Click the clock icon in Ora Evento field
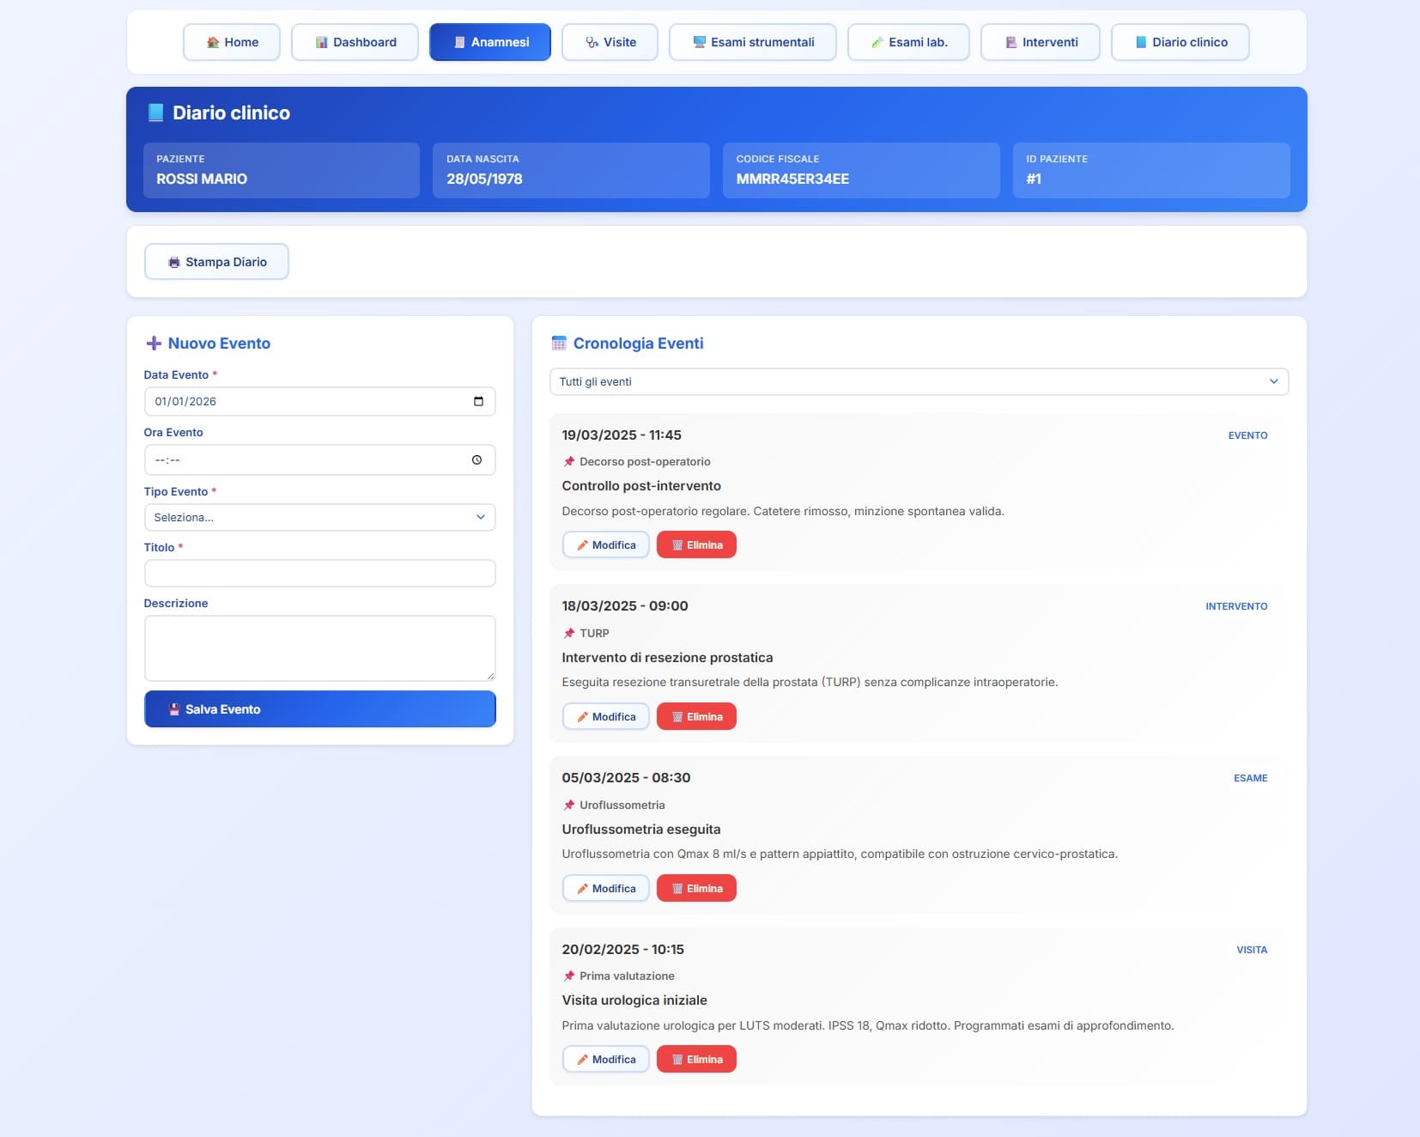This screenshot has width=1420, height=1137. coord(476,460)
